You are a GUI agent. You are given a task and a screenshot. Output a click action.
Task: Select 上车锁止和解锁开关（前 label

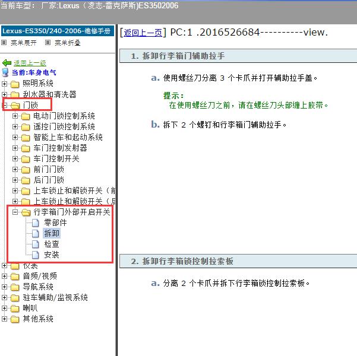[x=74, y=191]
